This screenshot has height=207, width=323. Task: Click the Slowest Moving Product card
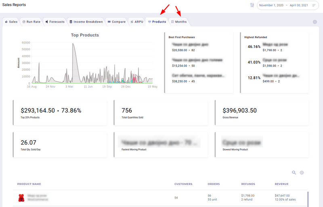coord(262,145)
